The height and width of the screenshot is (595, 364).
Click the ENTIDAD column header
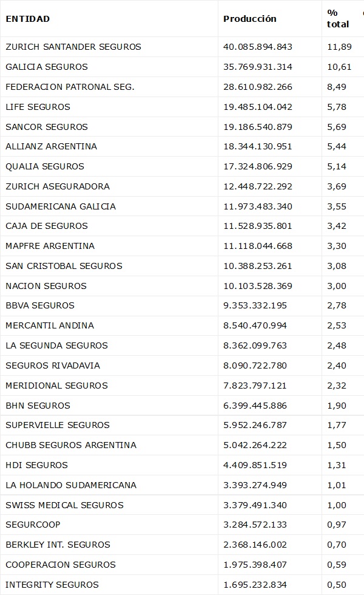pyautogui.click(x=28, y=19)
